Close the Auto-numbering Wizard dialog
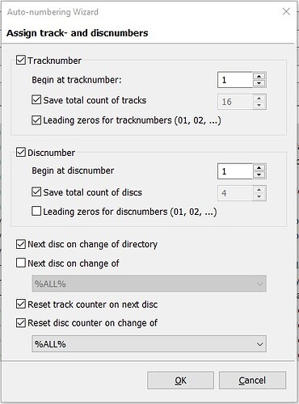The image size is (299, 404). [286, 11]
